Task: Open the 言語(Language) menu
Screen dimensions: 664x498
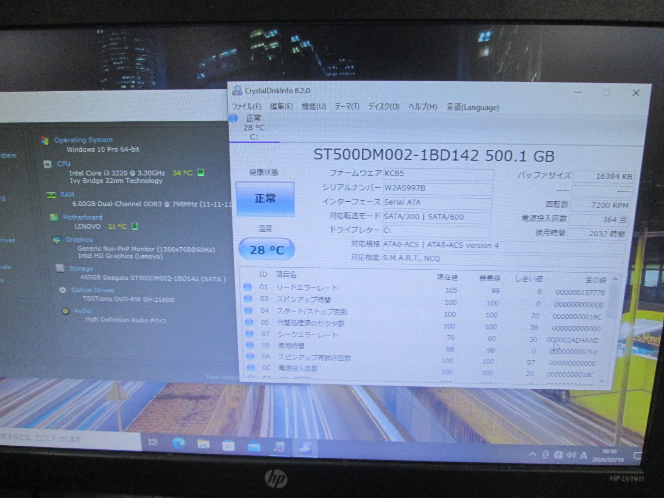Action: tap(472, 107)
